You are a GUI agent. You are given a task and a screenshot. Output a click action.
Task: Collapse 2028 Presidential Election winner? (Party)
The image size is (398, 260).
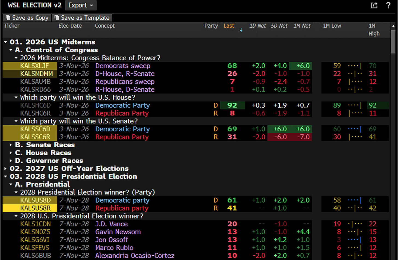pos(16,193)
